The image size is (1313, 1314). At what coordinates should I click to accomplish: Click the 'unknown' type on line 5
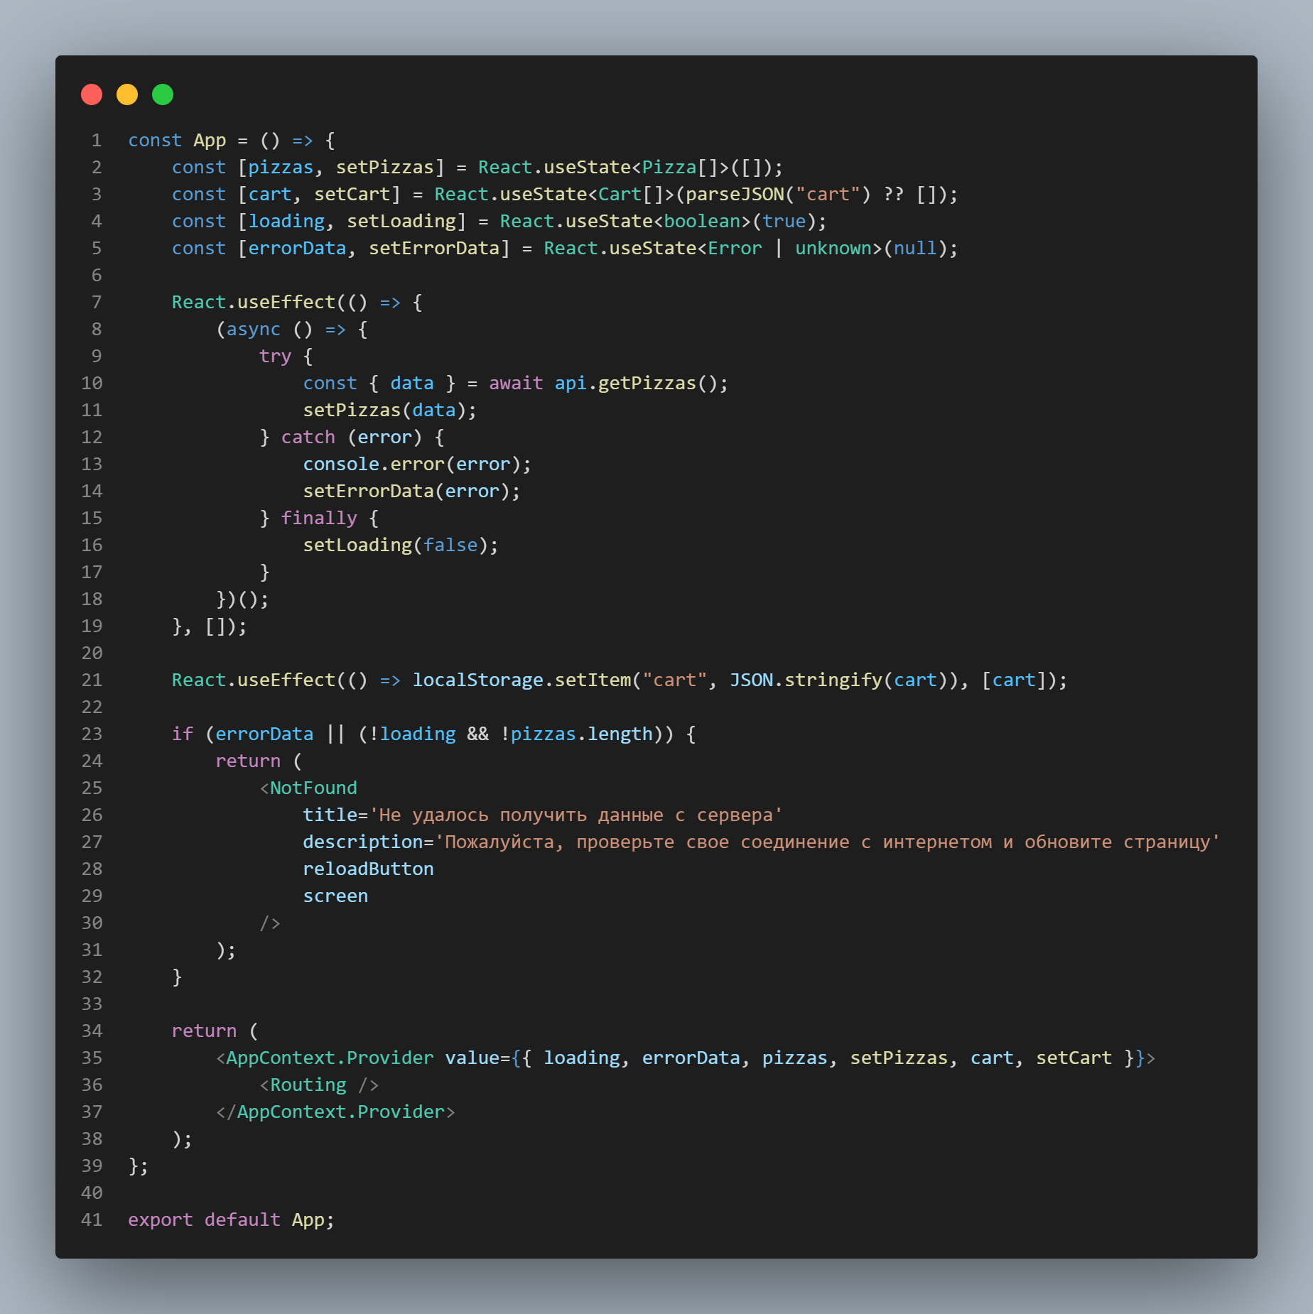833,249
